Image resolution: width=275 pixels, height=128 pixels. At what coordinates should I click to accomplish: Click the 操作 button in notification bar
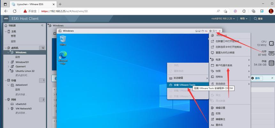point(256,78)
